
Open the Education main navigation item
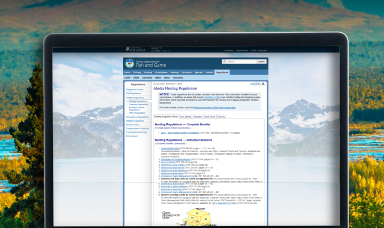click(186, 73)
